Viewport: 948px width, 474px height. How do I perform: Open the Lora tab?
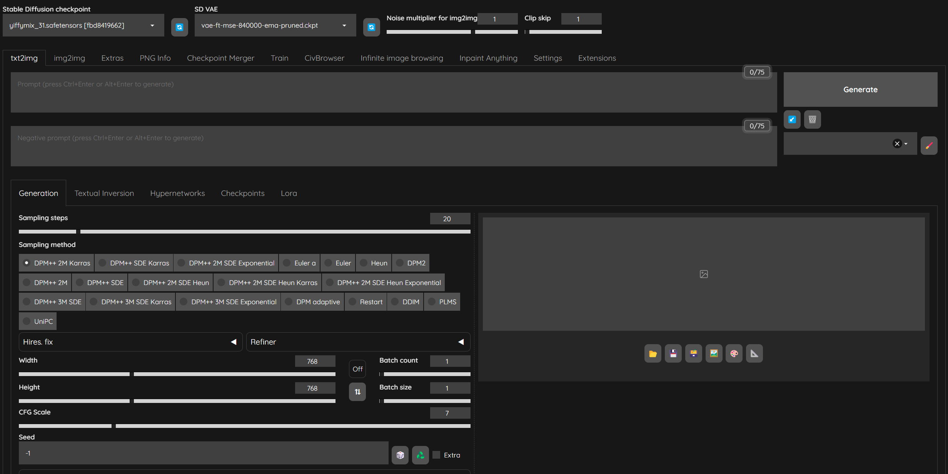(289, 193)
